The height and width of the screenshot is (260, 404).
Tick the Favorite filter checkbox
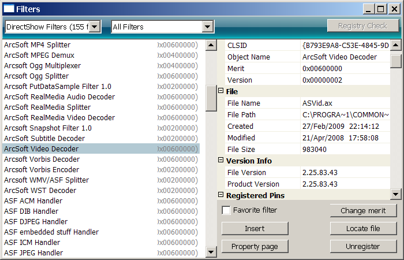[226, 210]
